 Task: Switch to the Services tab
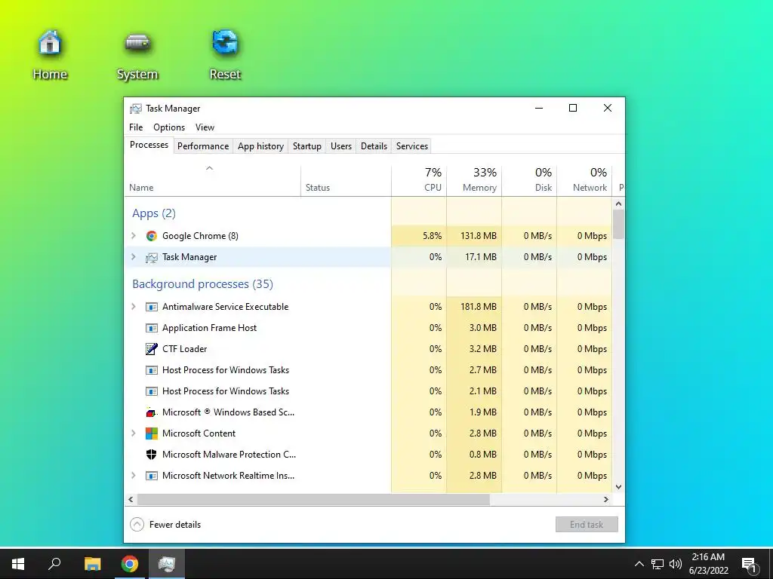click(412, 146)
